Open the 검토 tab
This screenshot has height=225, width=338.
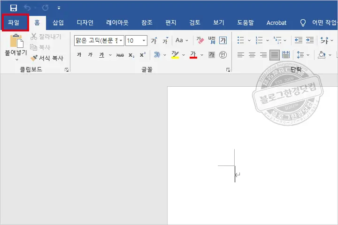pos(195,22)
